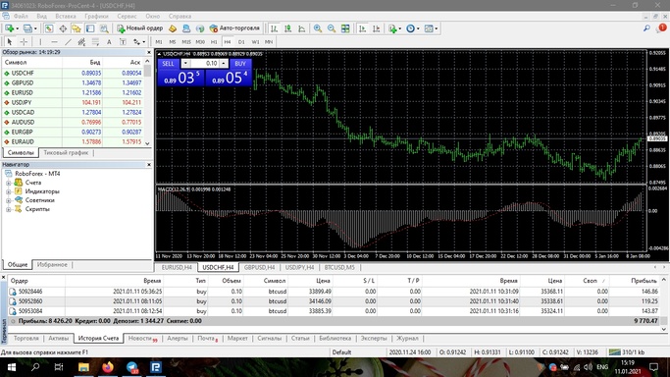The height and width of the screenshot is (377, 670).
Task: Open the MetaEditor book icon
Action: [173, 28]
